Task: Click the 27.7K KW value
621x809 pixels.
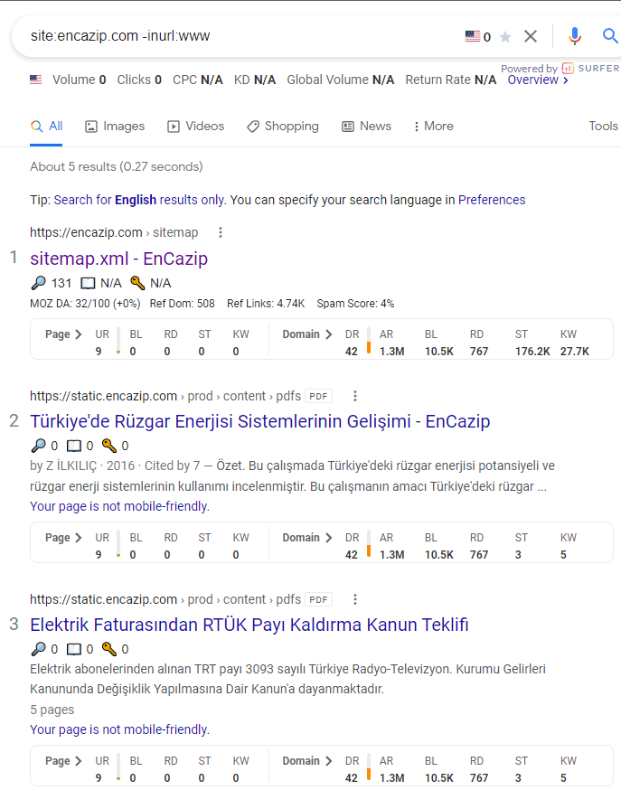Action: 575,352
